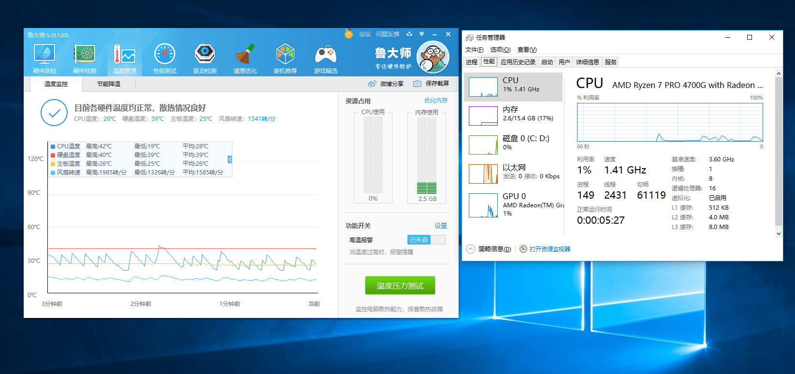
Task: Switch to the 节能降温 tab
Action: click(x=109, y=84)
